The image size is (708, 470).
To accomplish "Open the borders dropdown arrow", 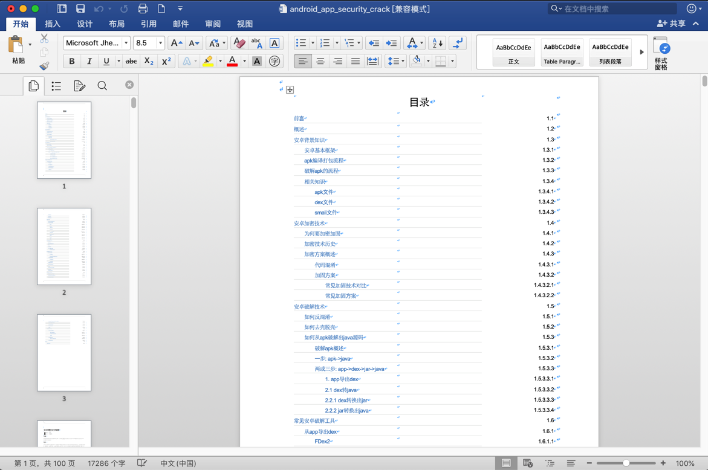I will pyautogui.click(x=452, y=61).
